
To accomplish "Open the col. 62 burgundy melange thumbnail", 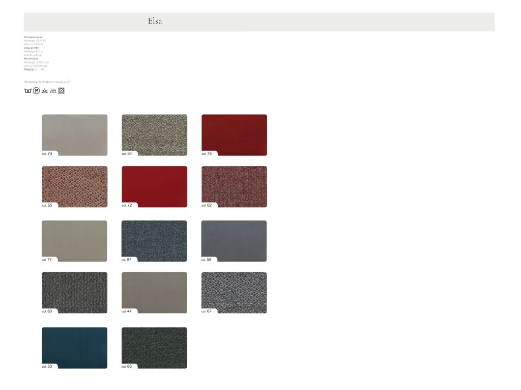I will pos(234,186).
